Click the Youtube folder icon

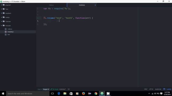pyautogui.click(x=3, y=26)
